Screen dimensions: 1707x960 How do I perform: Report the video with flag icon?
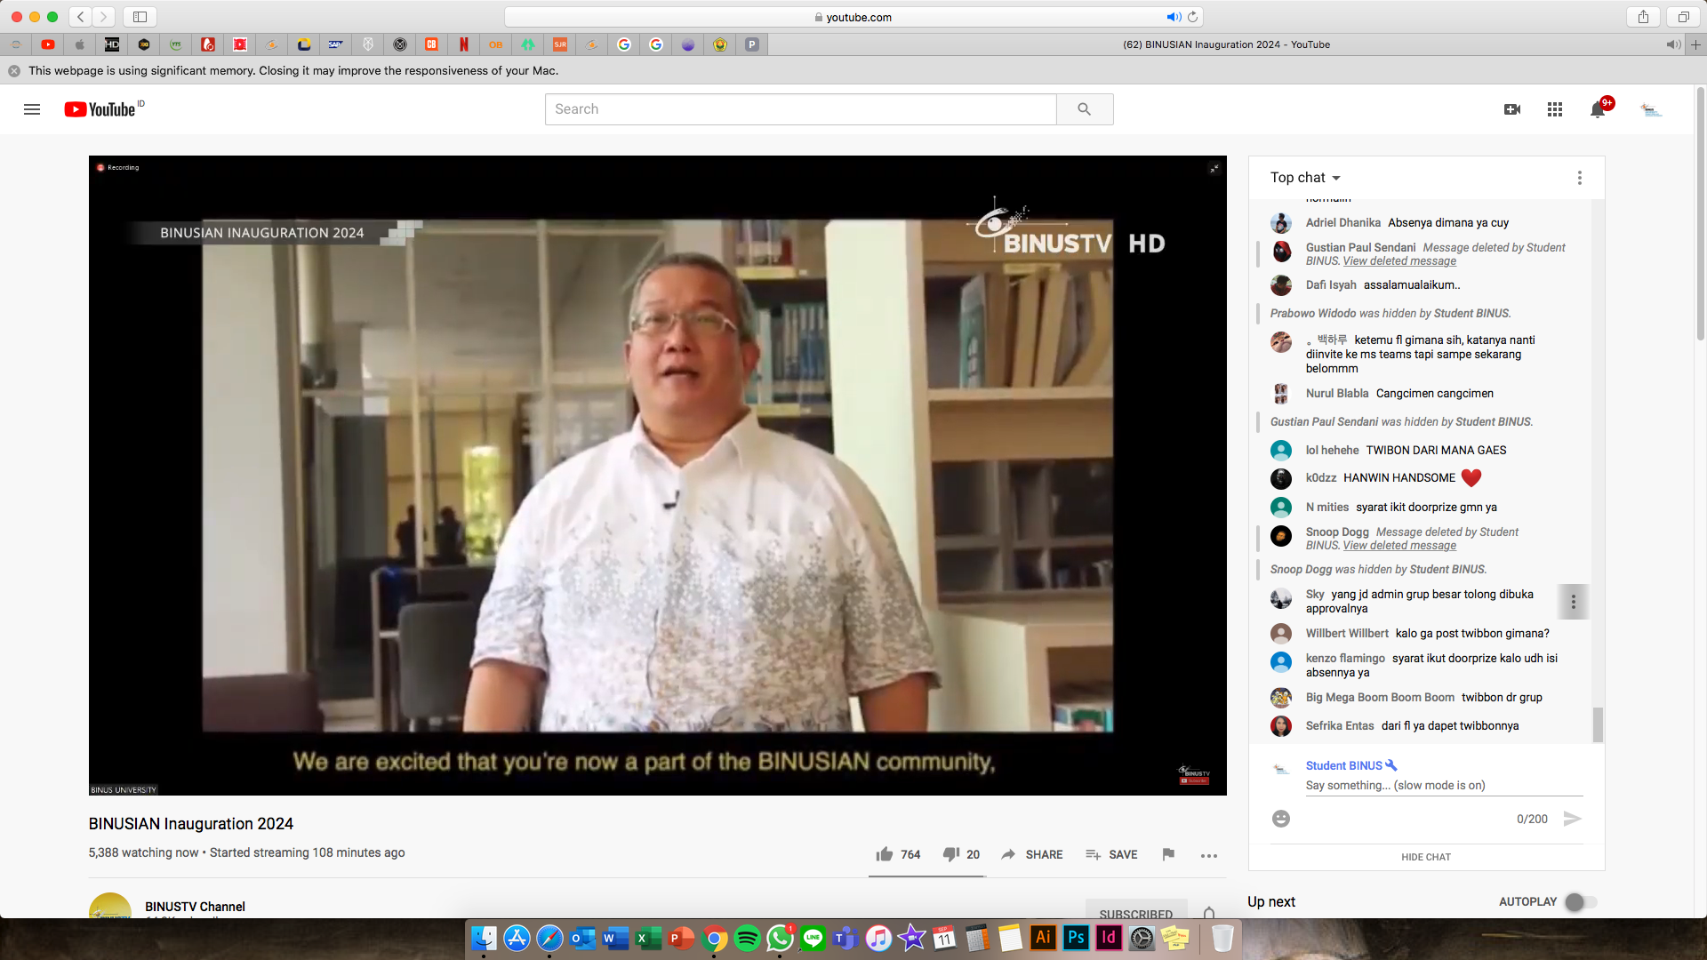1168,854
